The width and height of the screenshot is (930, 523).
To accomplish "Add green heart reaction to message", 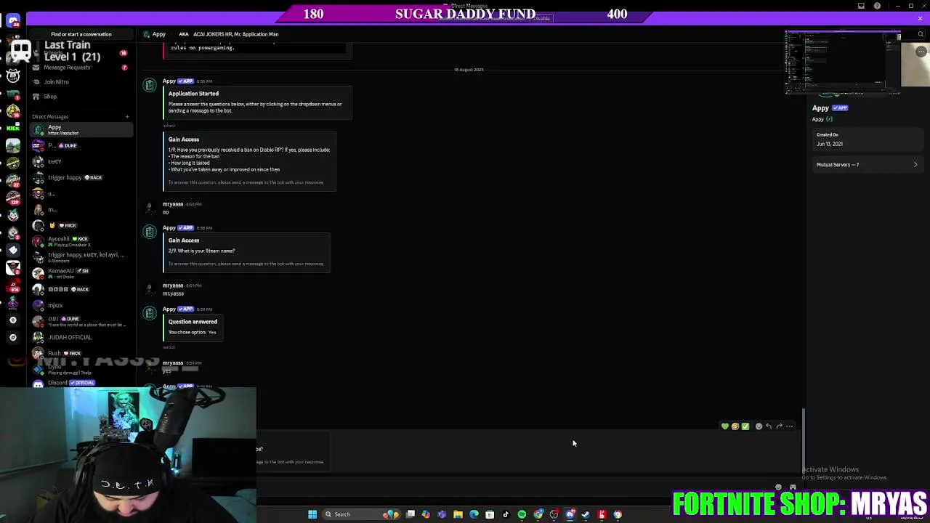I will click(x=724, y=426).
